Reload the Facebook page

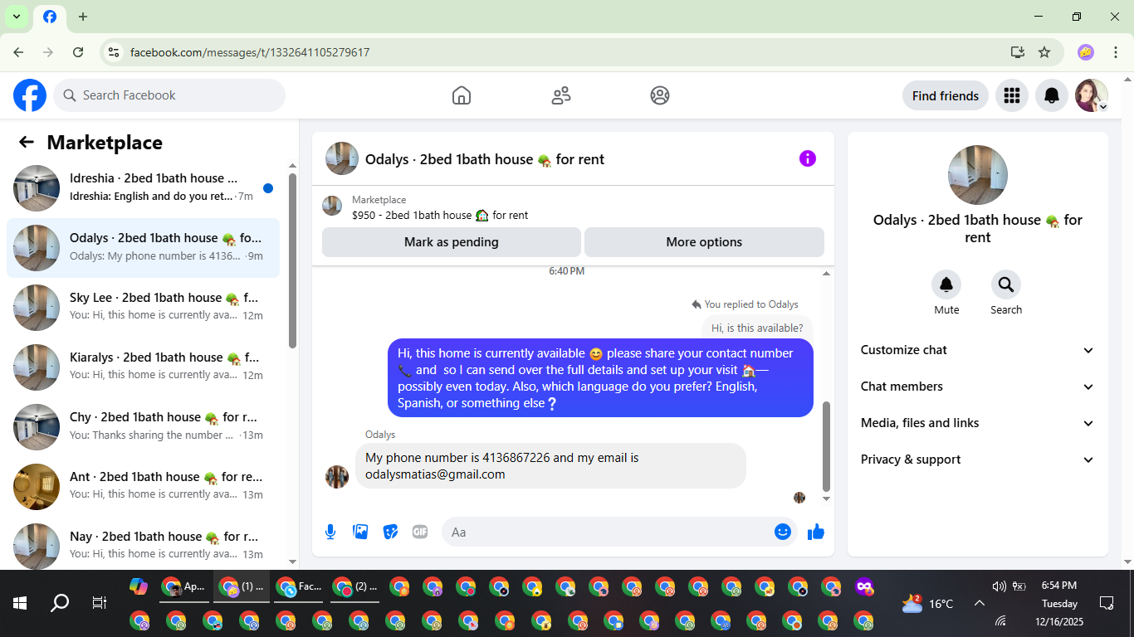click(x=78, y=52)
